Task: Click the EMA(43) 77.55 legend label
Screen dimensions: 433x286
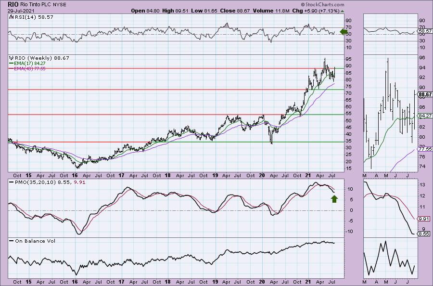Action: 29,68
